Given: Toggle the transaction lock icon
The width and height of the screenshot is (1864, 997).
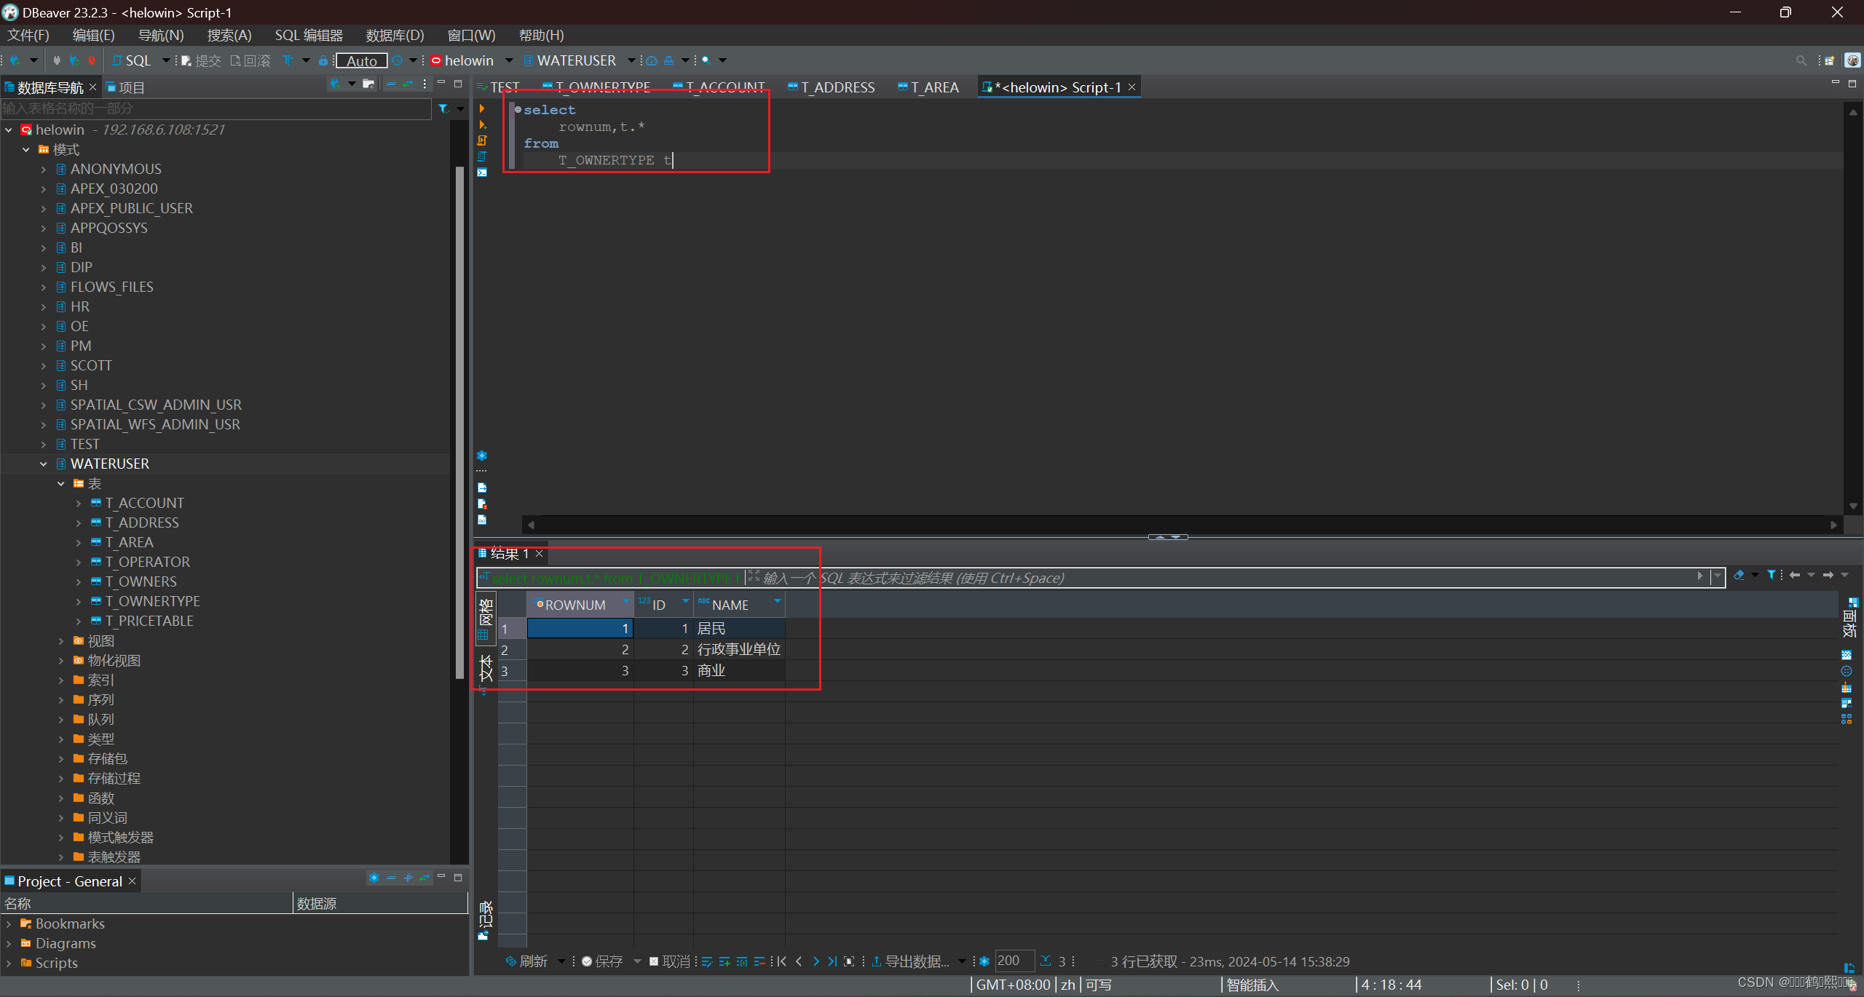Looking at the screenshot, I should (x=323, y=60).
